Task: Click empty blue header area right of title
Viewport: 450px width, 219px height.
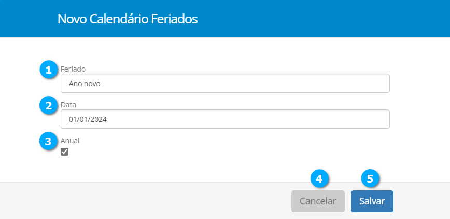Action: (321, 19)
